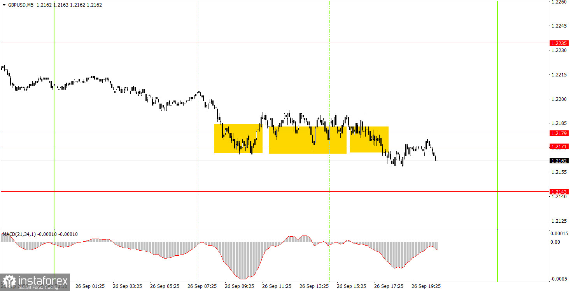Click the 0.00 MACD scale value
571x291 pixels.
click(x=556, y=242)
